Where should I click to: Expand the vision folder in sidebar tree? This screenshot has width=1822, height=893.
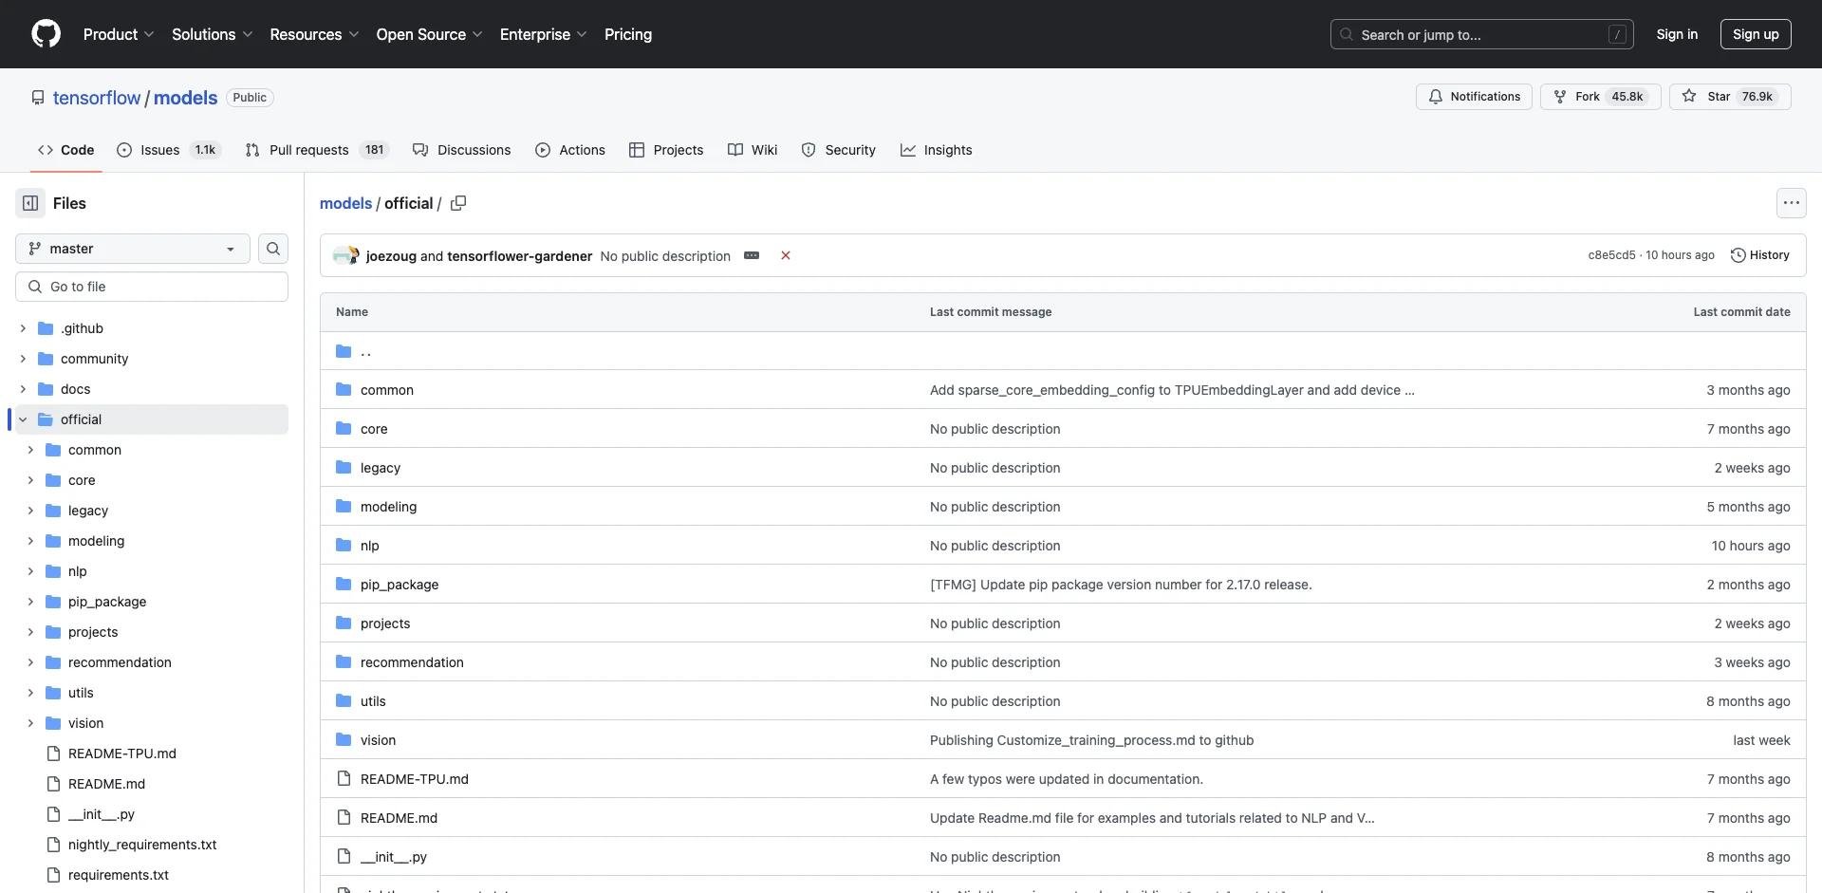pos(30,723)
